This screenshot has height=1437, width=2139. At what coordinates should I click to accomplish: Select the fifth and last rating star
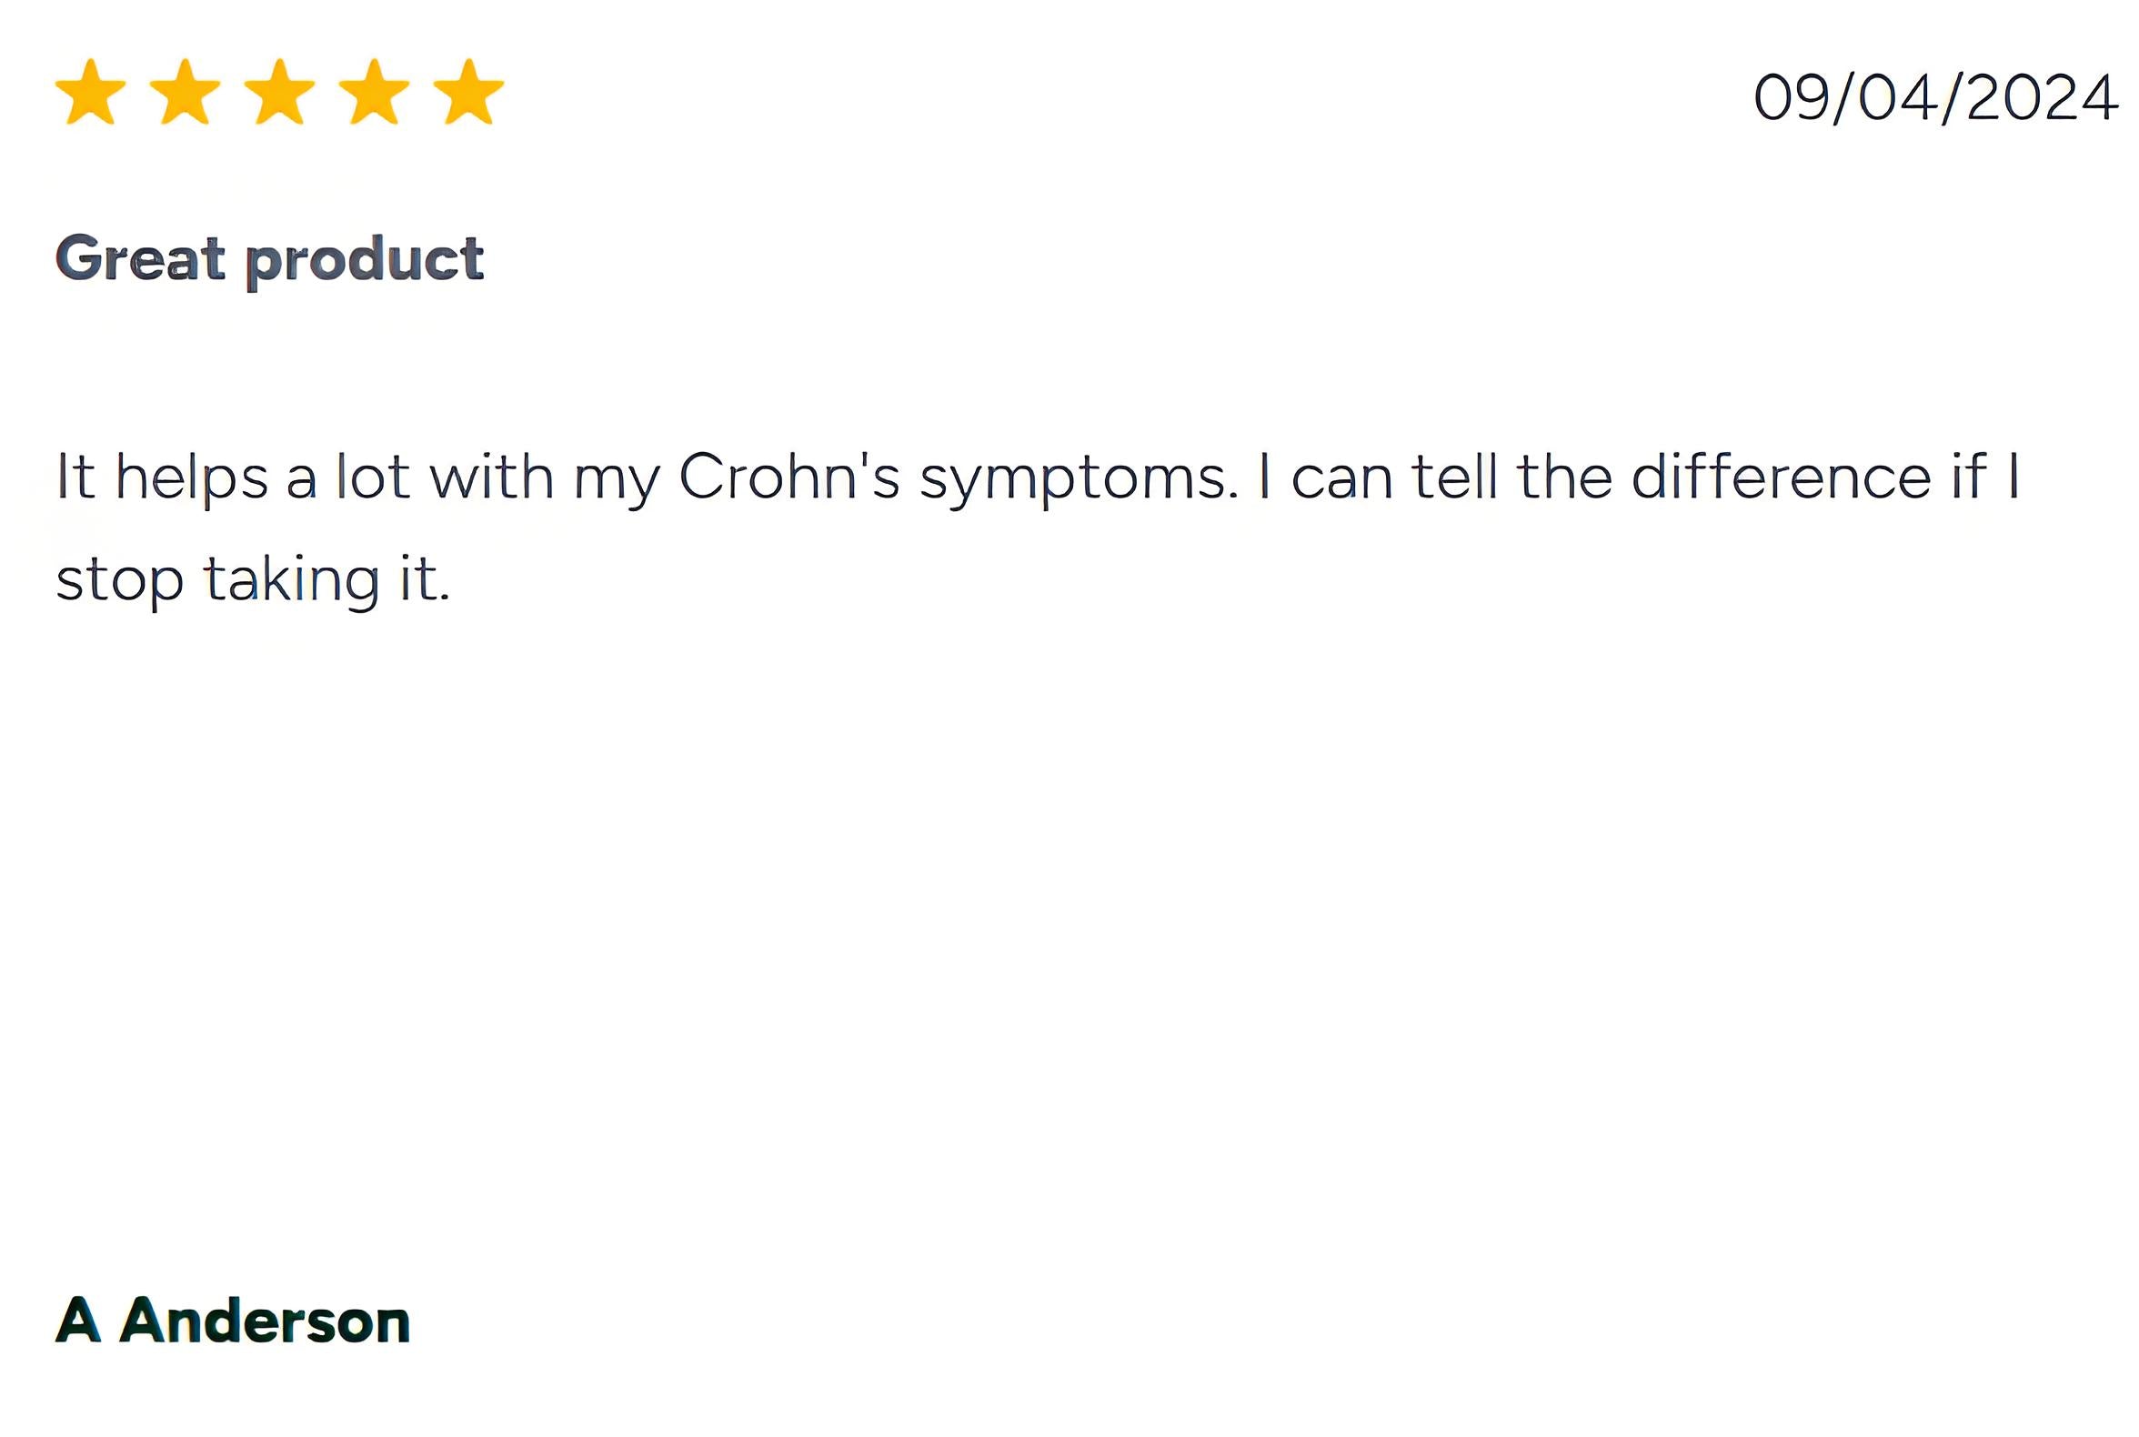(468, 93)
